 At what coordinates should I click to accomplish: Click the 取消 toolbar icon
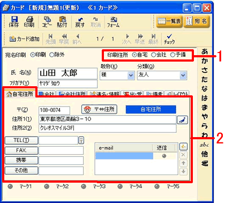96,22
